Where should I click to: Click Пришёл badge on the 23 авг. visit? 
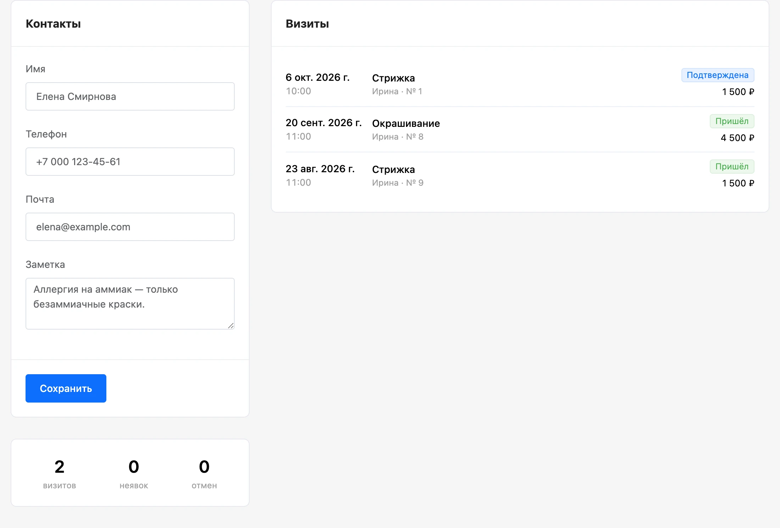(732, 167)
